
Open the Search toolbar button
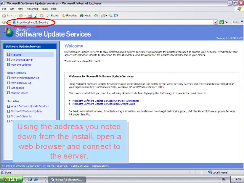click(53, 16)
